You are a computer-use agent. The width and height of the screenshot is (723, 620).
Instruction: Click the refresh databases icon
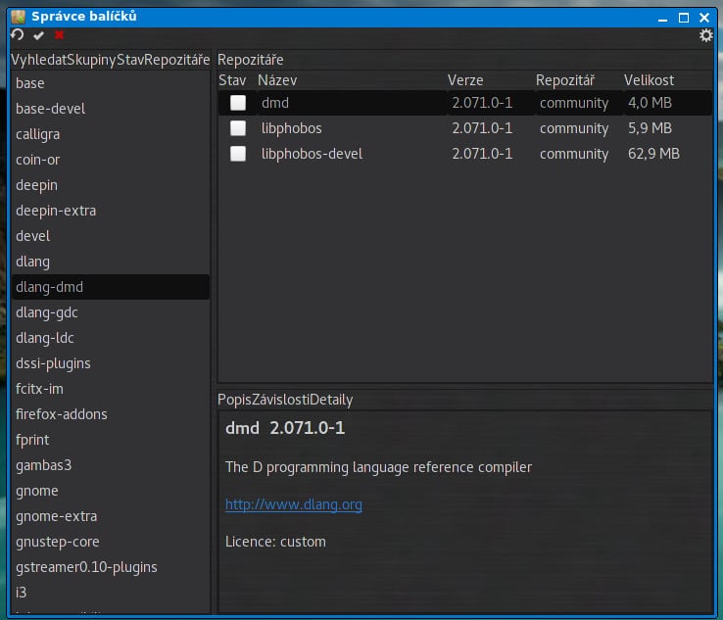coord(18,35)
